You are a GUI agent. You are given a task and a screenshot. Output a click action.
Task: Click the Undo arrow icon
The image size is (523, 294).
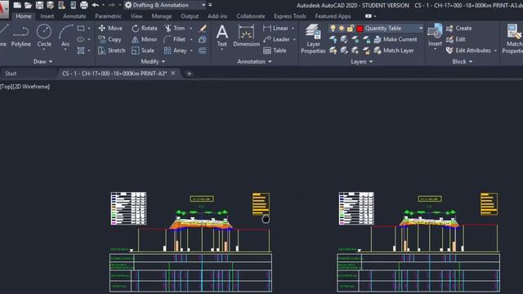coord(96,5)
